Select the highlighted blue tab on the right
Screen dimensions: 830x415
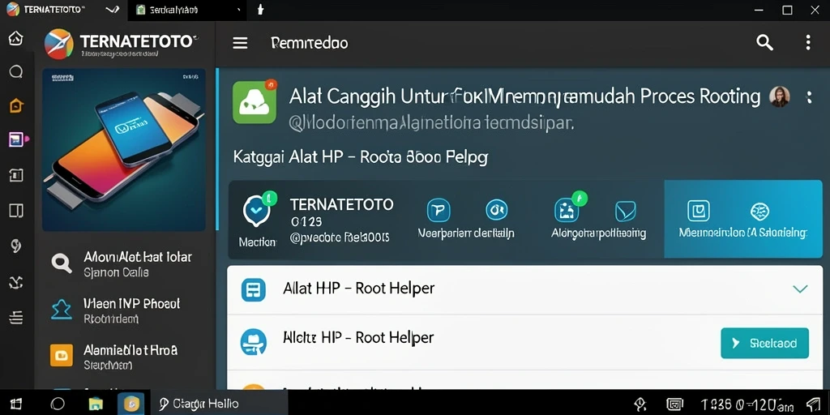pyautogui.click(x=743, y=219)
